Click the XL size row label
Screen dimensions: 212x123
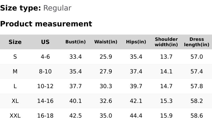point(15,101)
